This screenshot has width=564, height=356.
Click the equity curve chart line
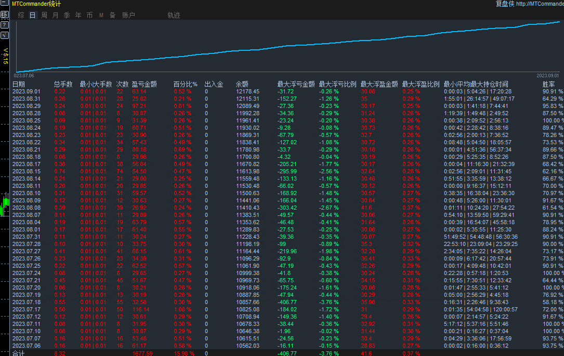pos(288,46)
